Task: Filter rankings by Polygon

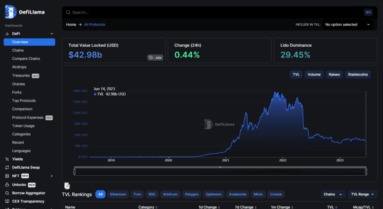Action: pos(191,194)
